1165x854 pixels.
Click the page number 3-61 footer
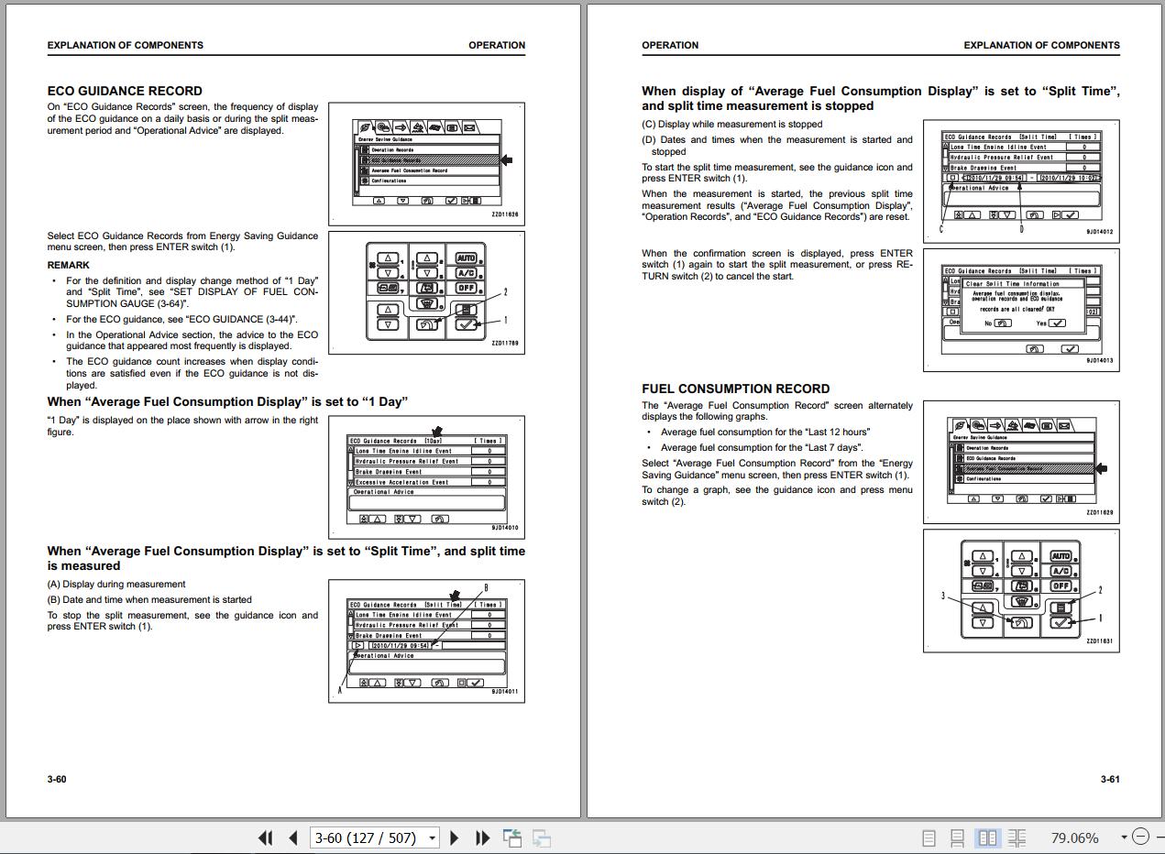click(x=1110, y=779)
